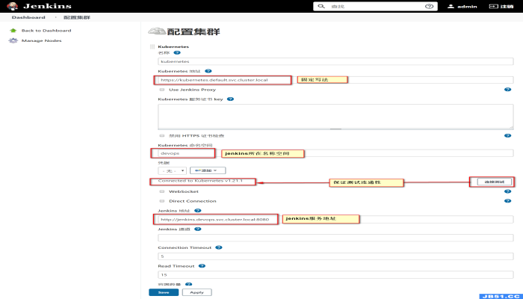523x299 pixels.
Task: Open search help question-mark icon
Action: click(x=430, y=6)
